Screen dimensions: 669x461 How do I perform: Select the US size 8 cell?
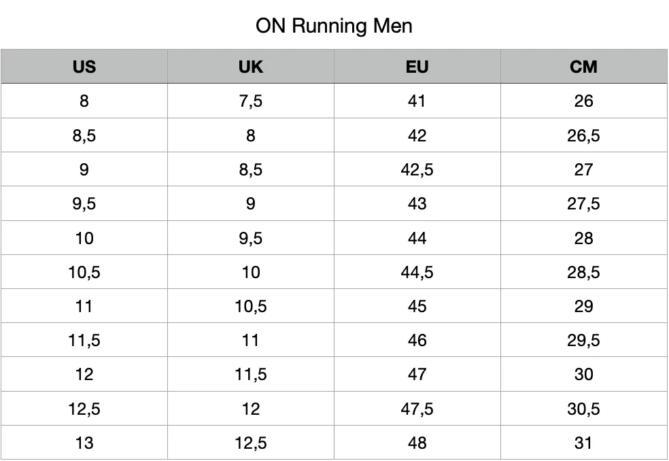coord(84,101)
